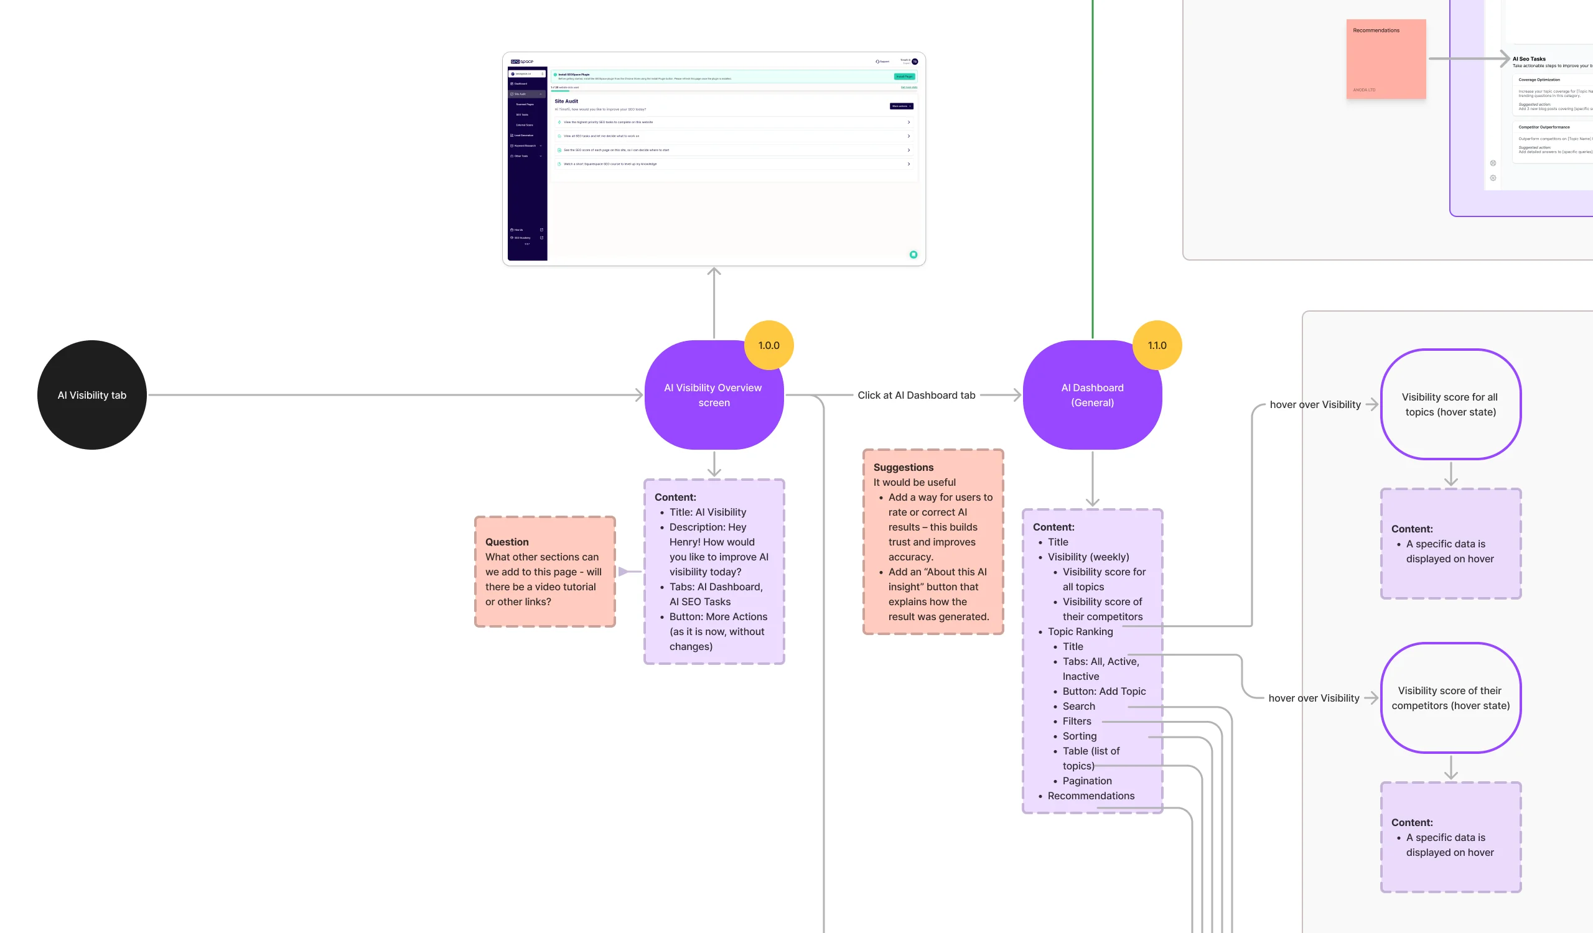Viewport: 1593px width, 933px height.
Task: Select the AI Visibility Overview screen node
Action: pos(714,395)
